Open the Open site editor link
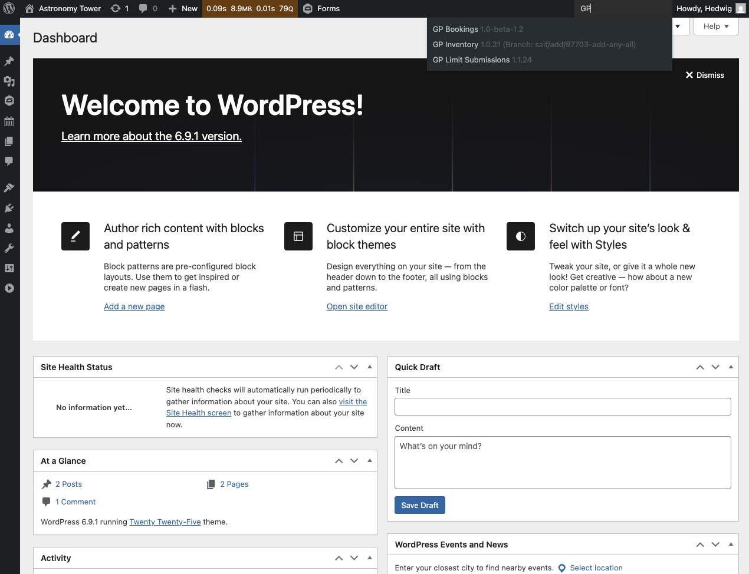 coord(357,306)
